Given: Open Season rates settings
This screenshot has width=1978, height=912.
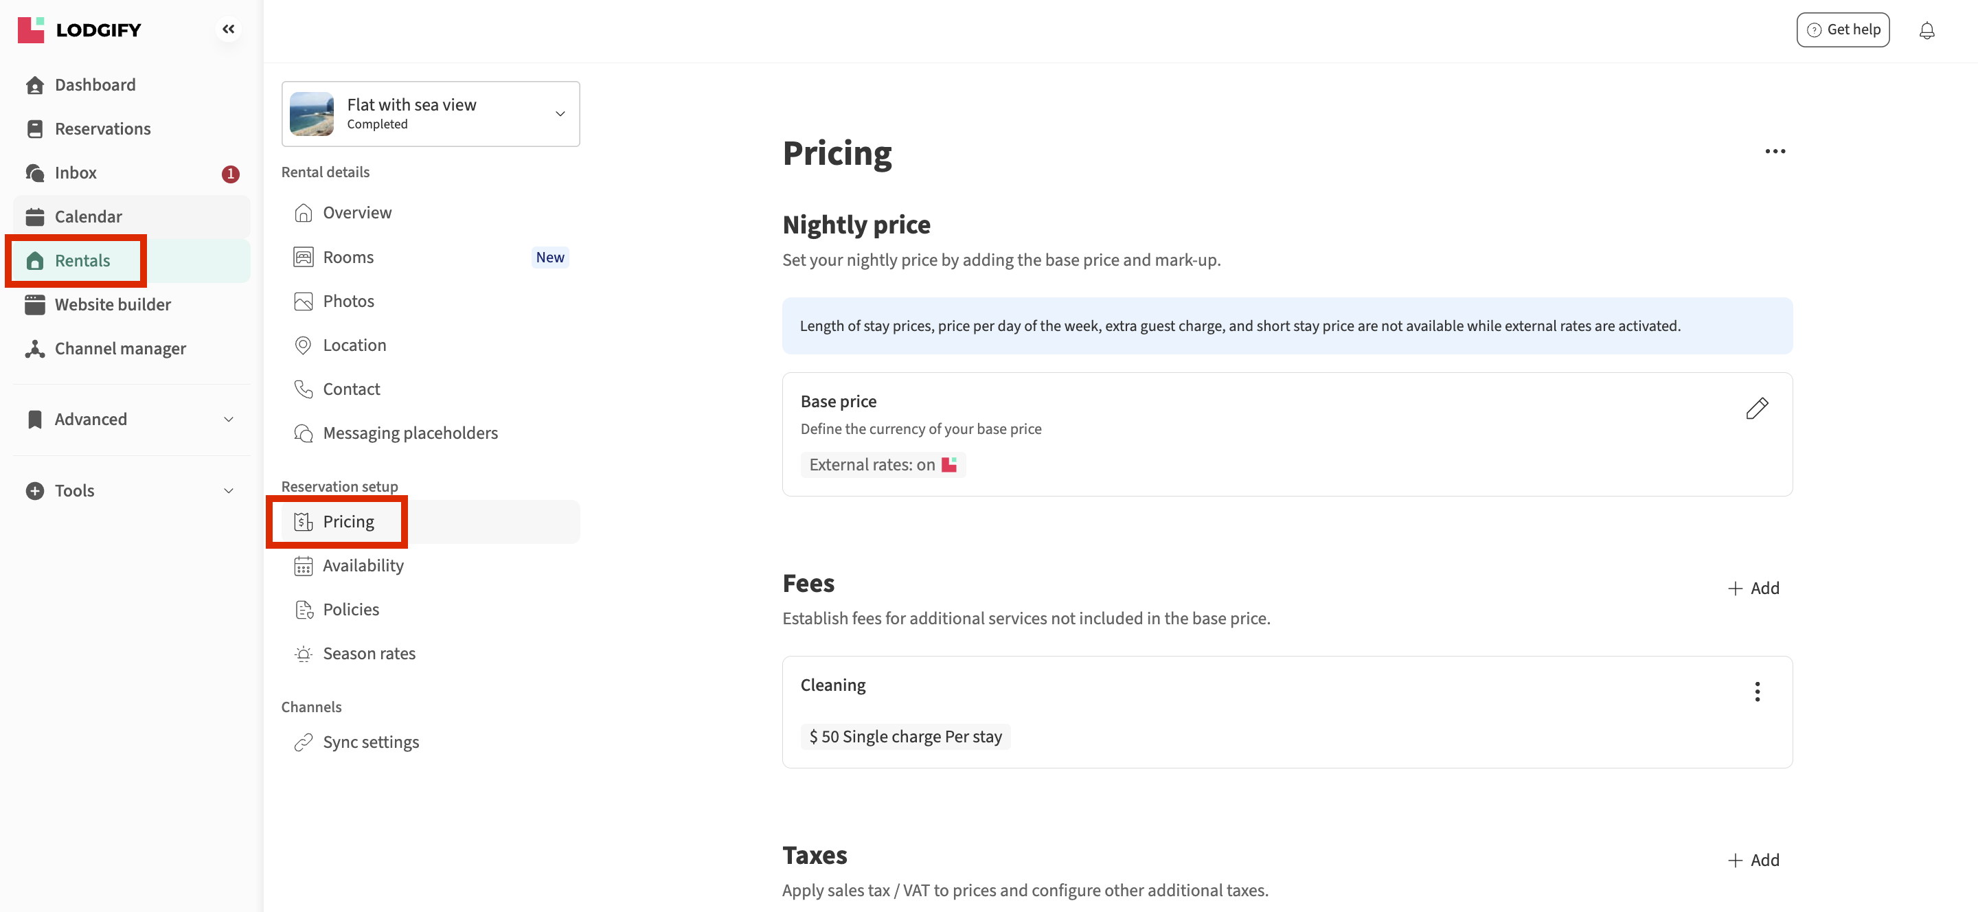Looking at the screenshot, I should point(369,653).
